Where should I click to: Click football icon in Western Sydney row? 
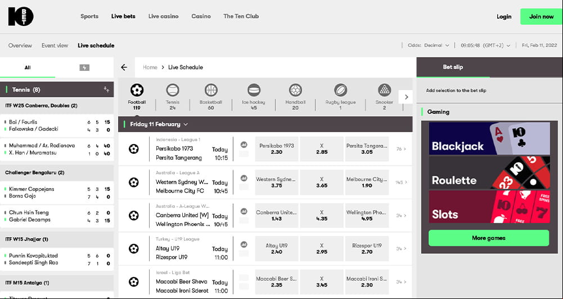pos(133,182)
